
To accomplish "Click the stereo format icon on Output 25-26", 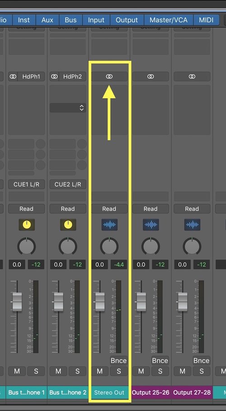I will 151,76.
